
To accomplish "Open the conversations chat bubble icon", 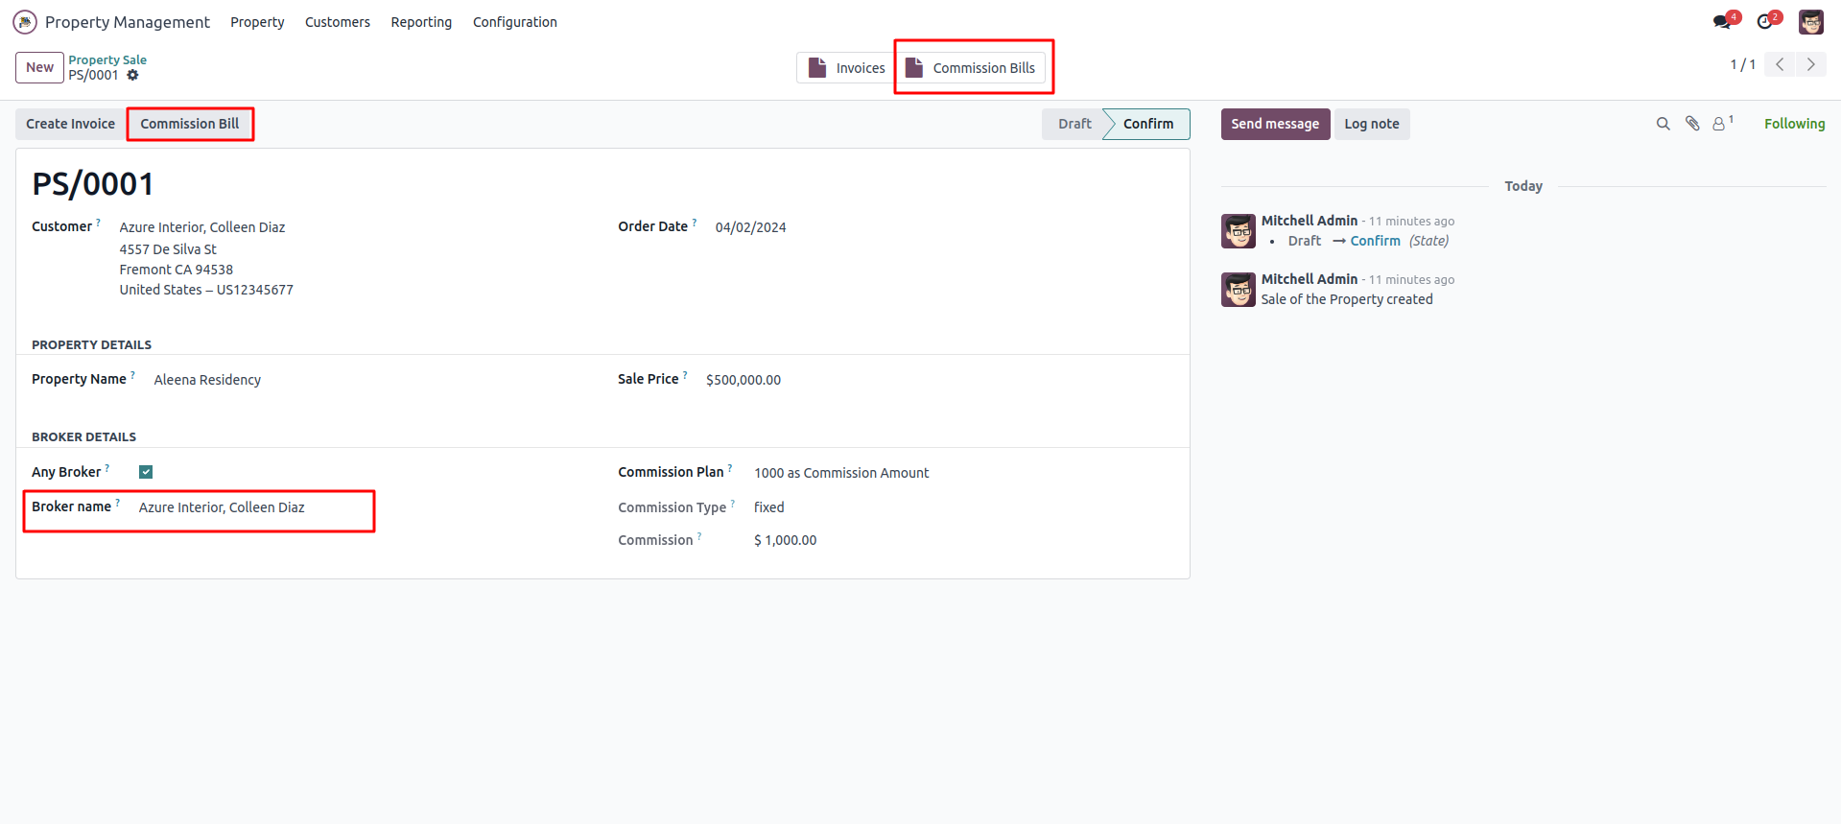I will click(x=1723, y=21).
